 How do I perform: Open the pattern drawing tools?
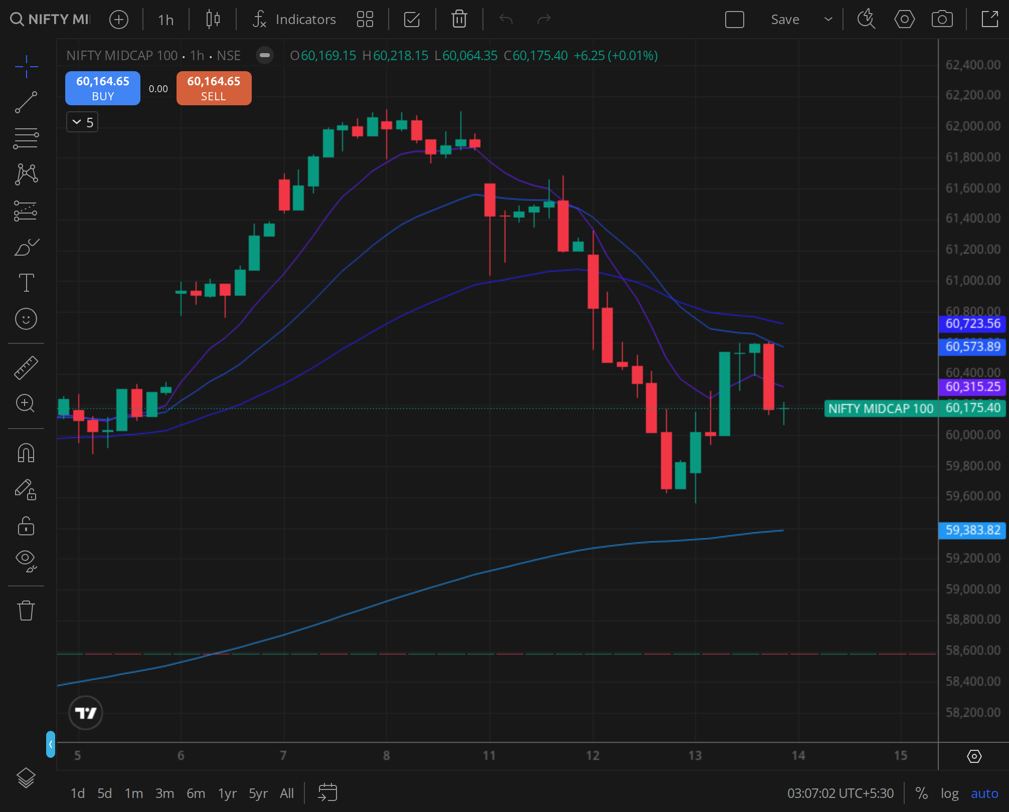point(26,174)
